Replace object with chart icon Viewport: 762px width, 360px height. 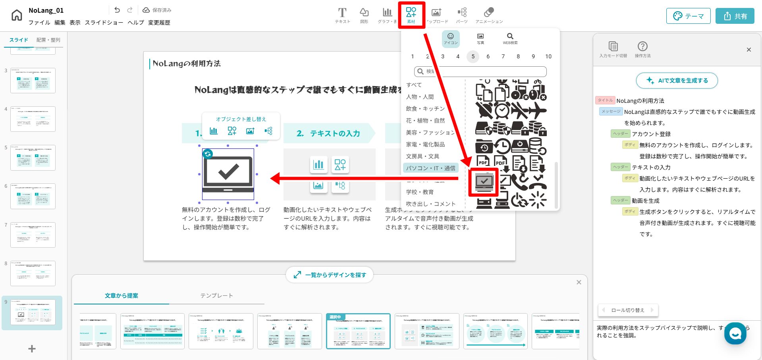click(214, 131)
